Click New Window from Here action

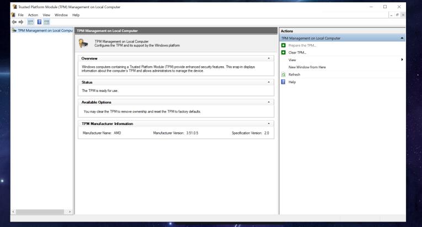307,67
